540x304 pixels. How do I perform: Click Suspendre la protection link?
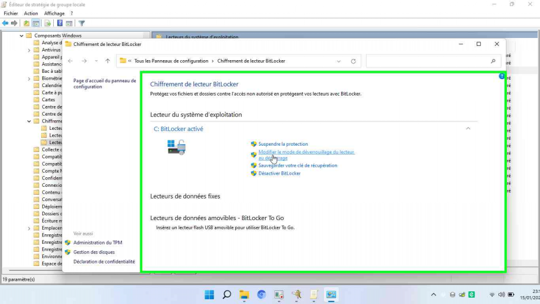[283, 144]
